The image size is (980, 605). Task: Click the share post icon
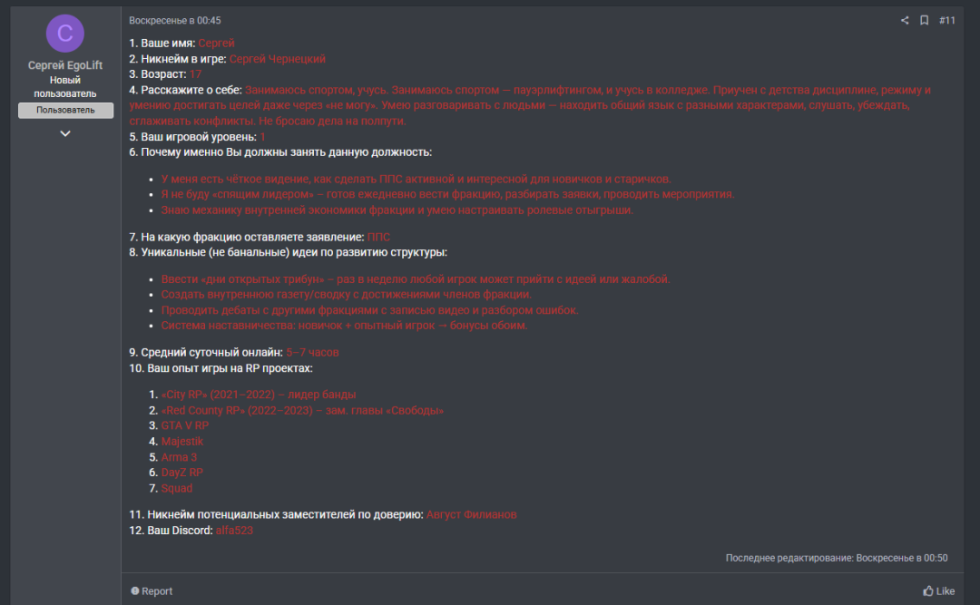(905, 20)
